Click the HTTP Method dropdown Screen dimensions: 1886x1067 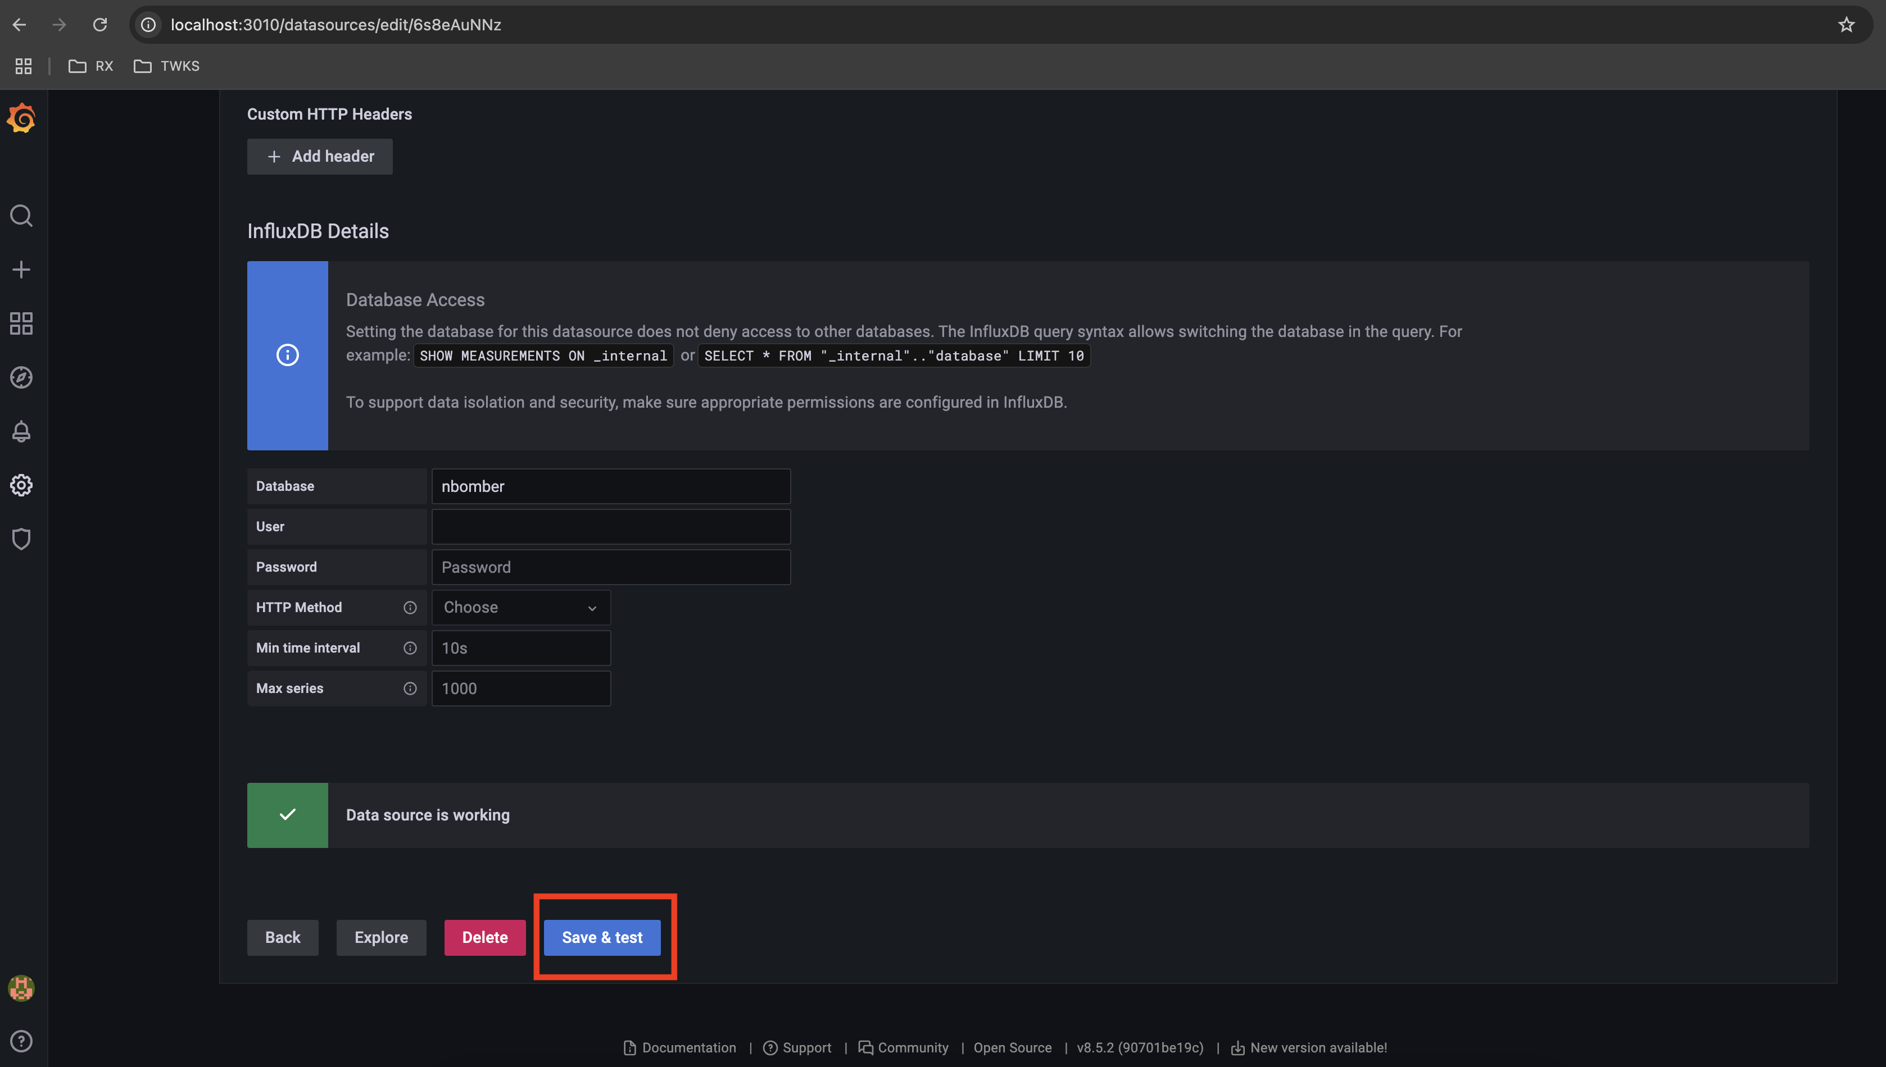tap(518, 606)
